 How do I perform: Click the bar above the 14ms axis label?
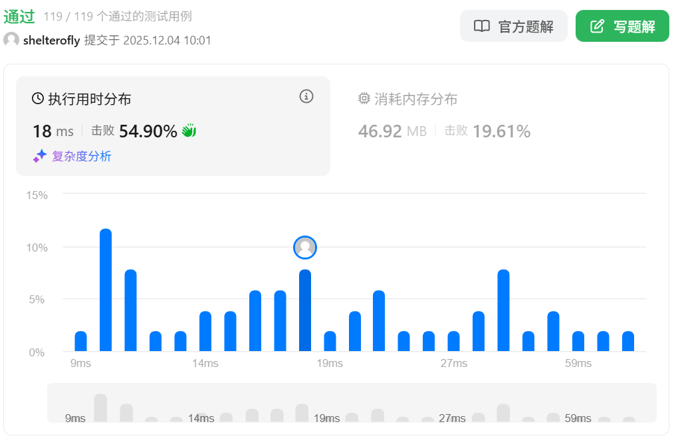click(205, 331)
